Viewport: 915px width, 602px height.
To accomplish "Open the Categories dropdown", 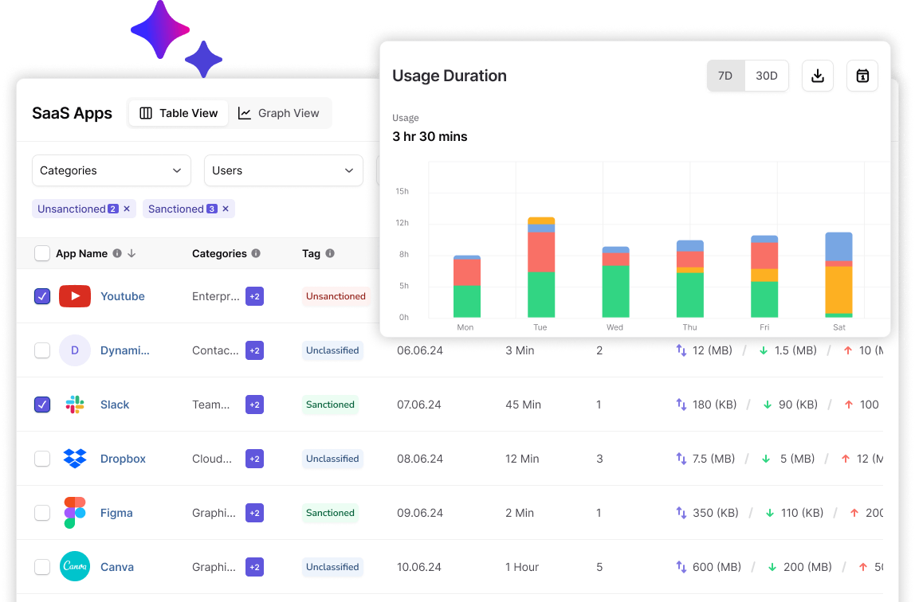I will point(112,170).
